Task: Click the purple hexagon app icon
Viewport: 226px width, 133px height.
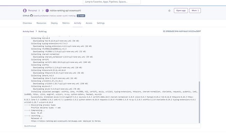Action: click(x=47, y=10)
